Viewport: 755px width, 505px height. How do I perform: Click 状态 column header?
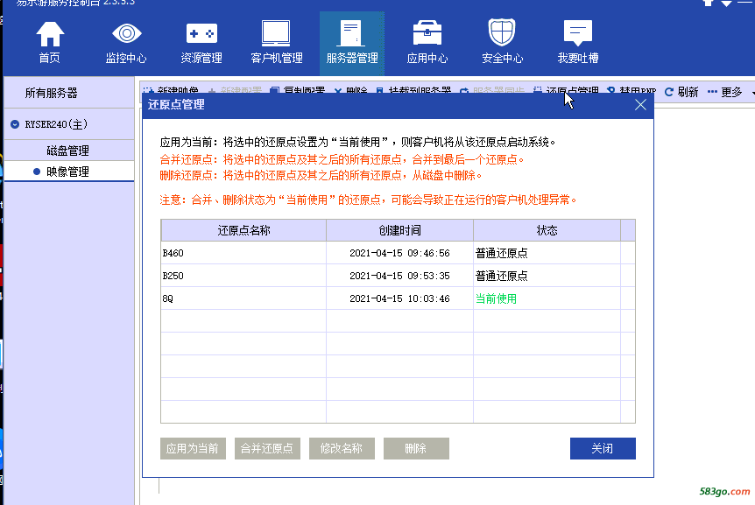547,230
